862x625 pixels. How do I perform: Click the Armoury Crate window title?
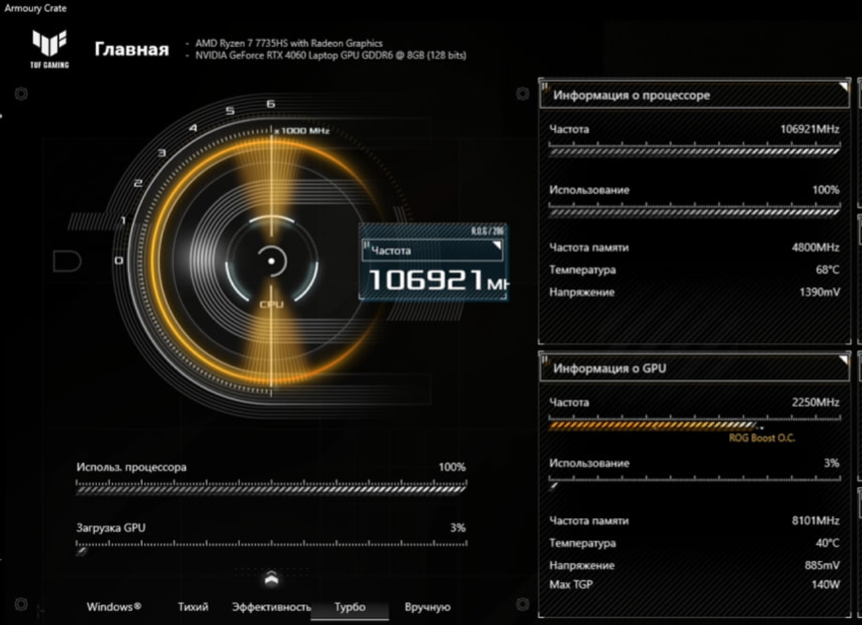click(35, 8)
